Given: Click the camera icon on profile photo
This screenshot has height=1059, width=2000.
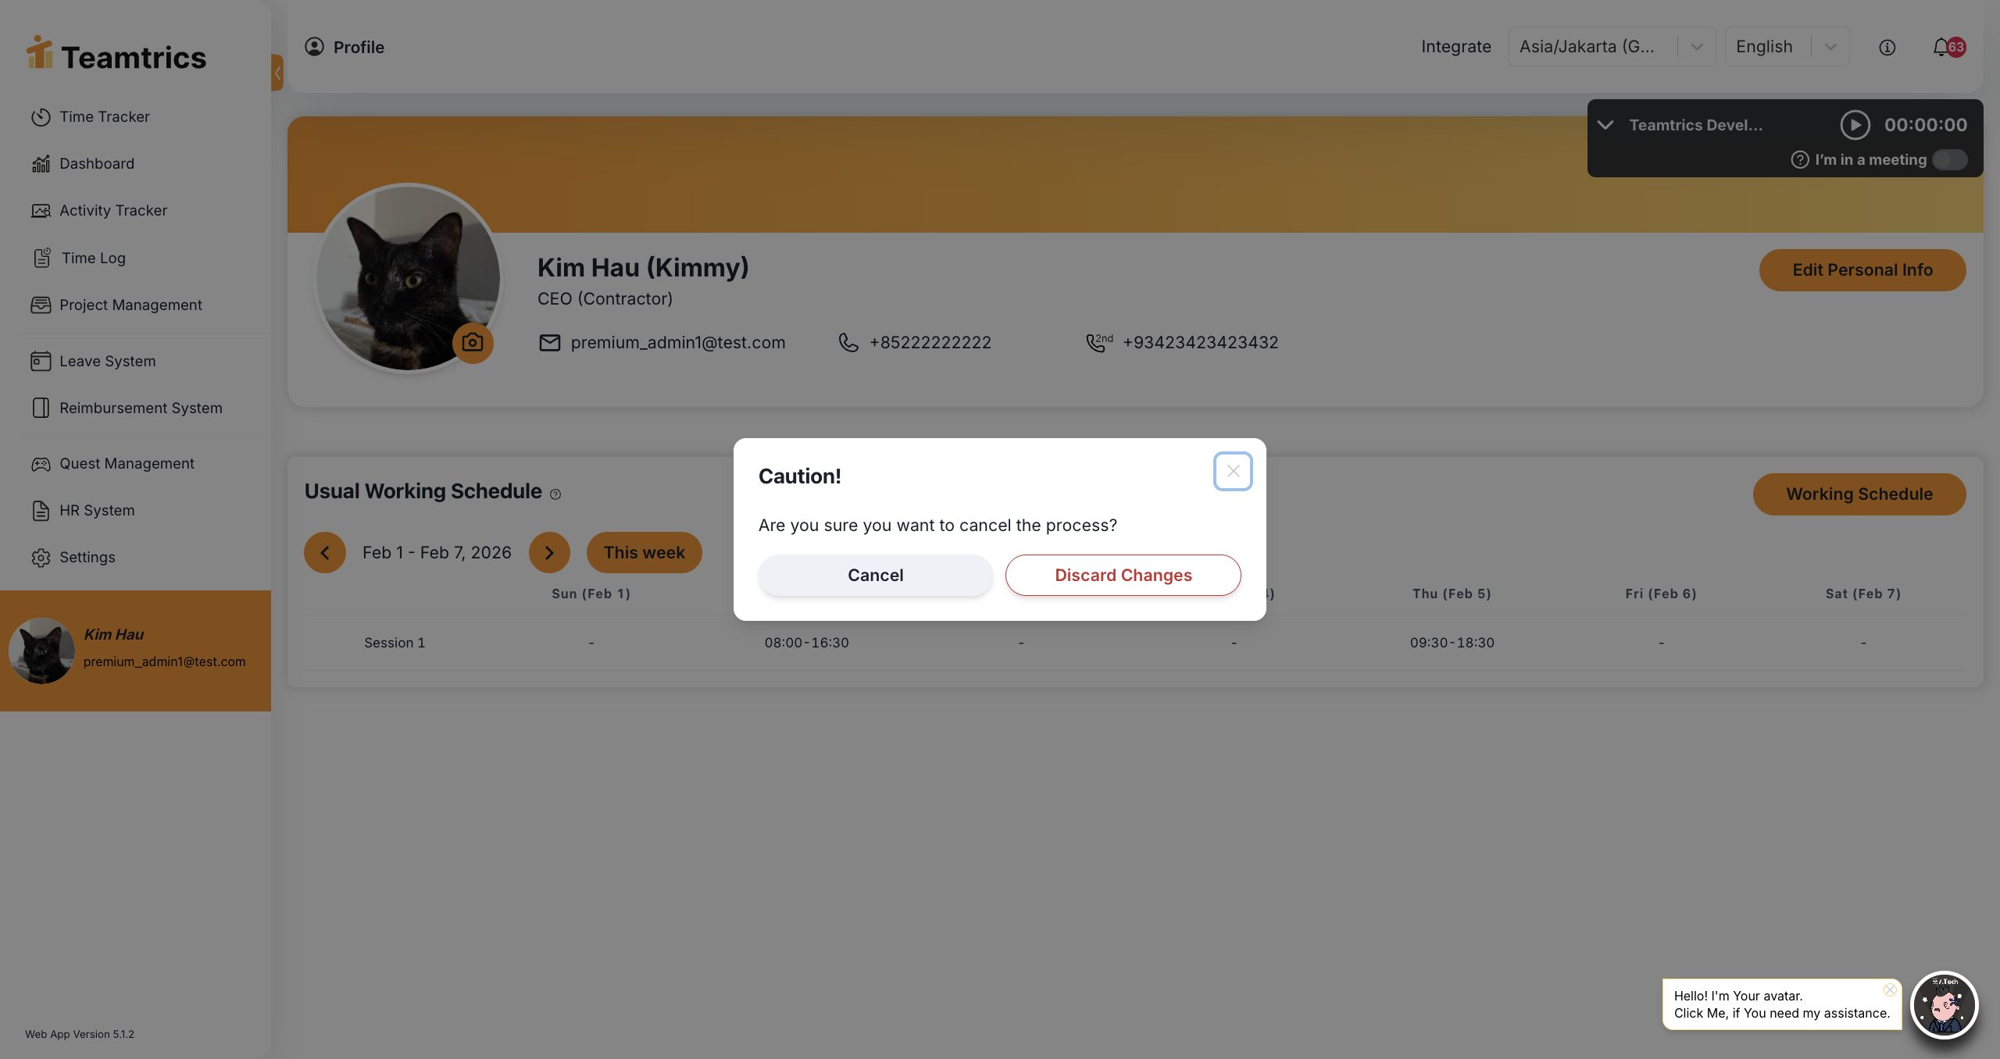Looking at the screenshot, I should [473, 342].
